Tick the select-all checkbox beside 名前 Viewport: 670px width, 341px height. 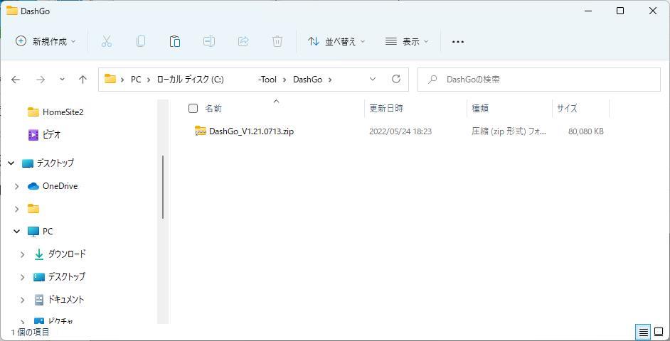[x=193, y=108]
